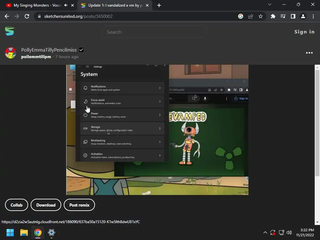The width and height of the screenshot is (320, 240).
Task: Click Post remix button
Action: 79,205
